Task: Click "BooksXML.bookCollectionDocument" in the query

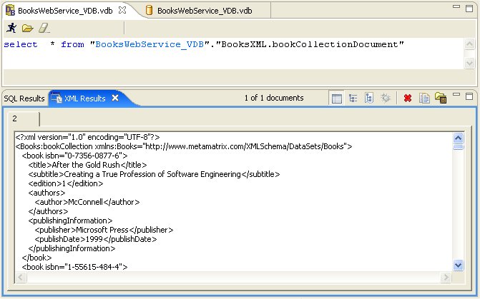Action: [310, 44]
